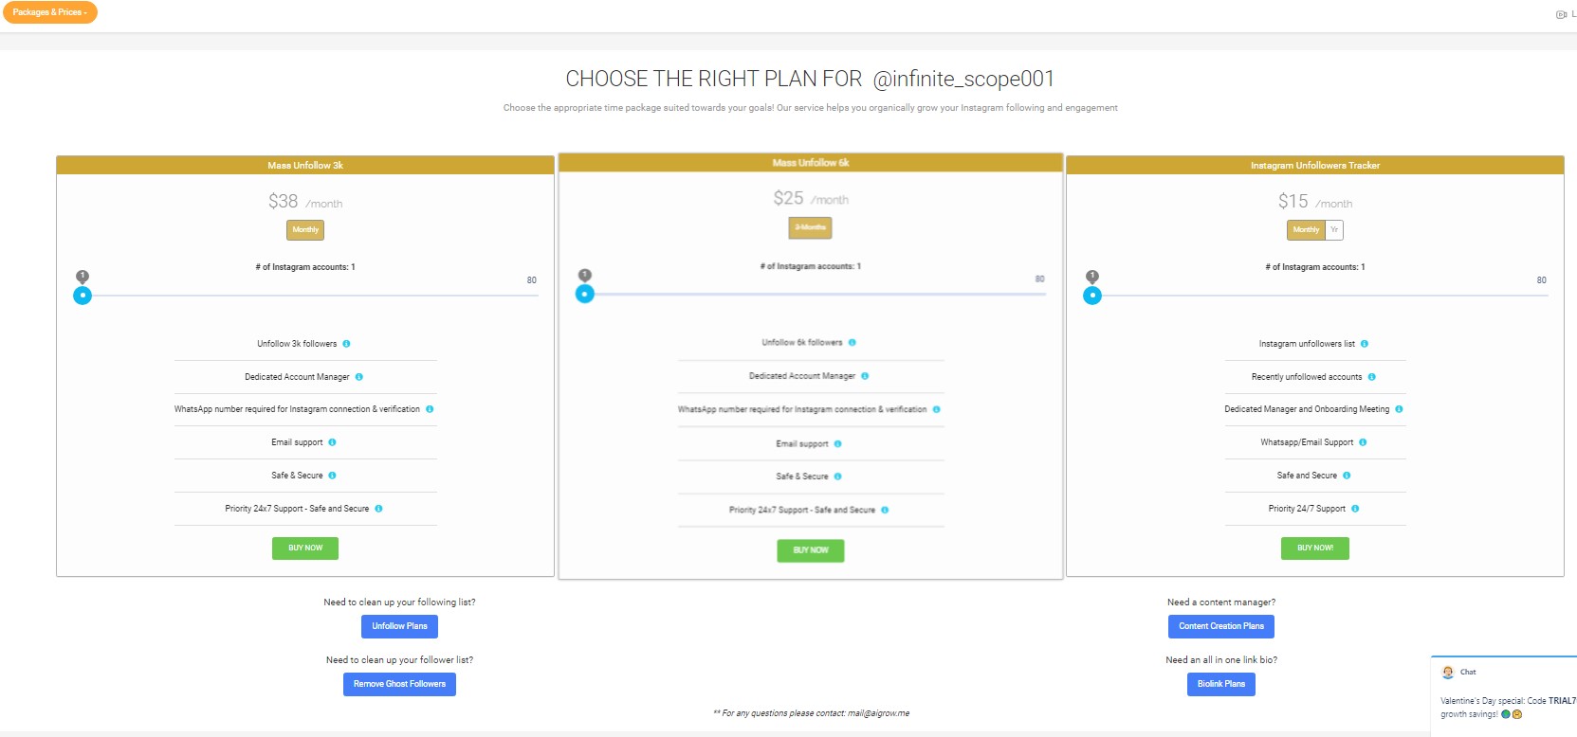The width and height of the screenshot is (1577, 737).
Task: Select Monthly billing on Mass Unfollow 3k
Action: tap(305, 230)
